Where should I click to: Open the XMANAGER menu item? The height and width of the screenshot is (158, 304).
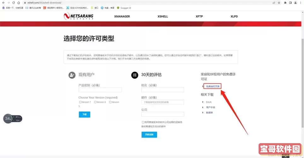coord(122,16)
